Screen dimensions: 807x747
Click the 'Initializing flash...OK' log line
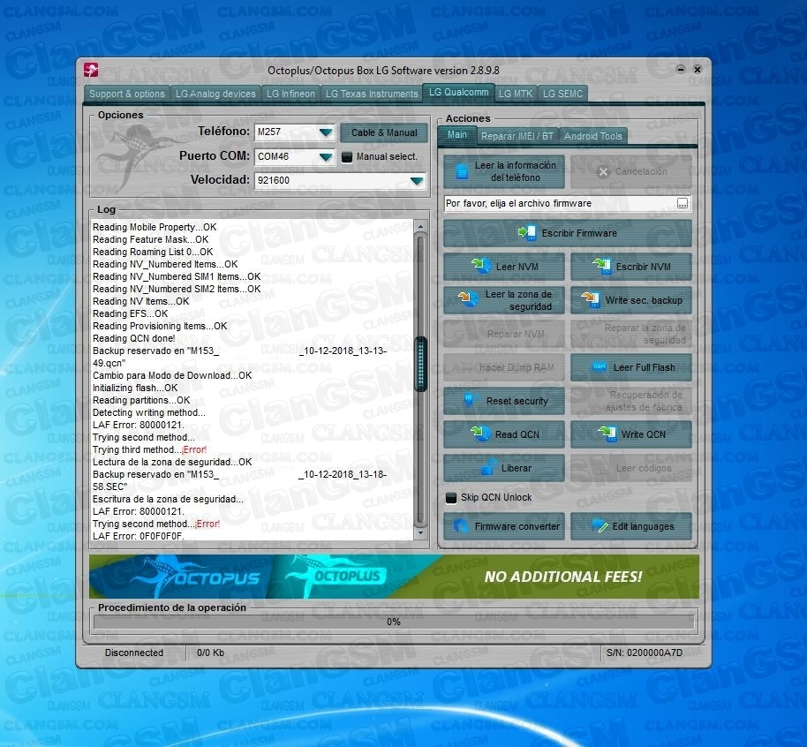pos(135,388)
